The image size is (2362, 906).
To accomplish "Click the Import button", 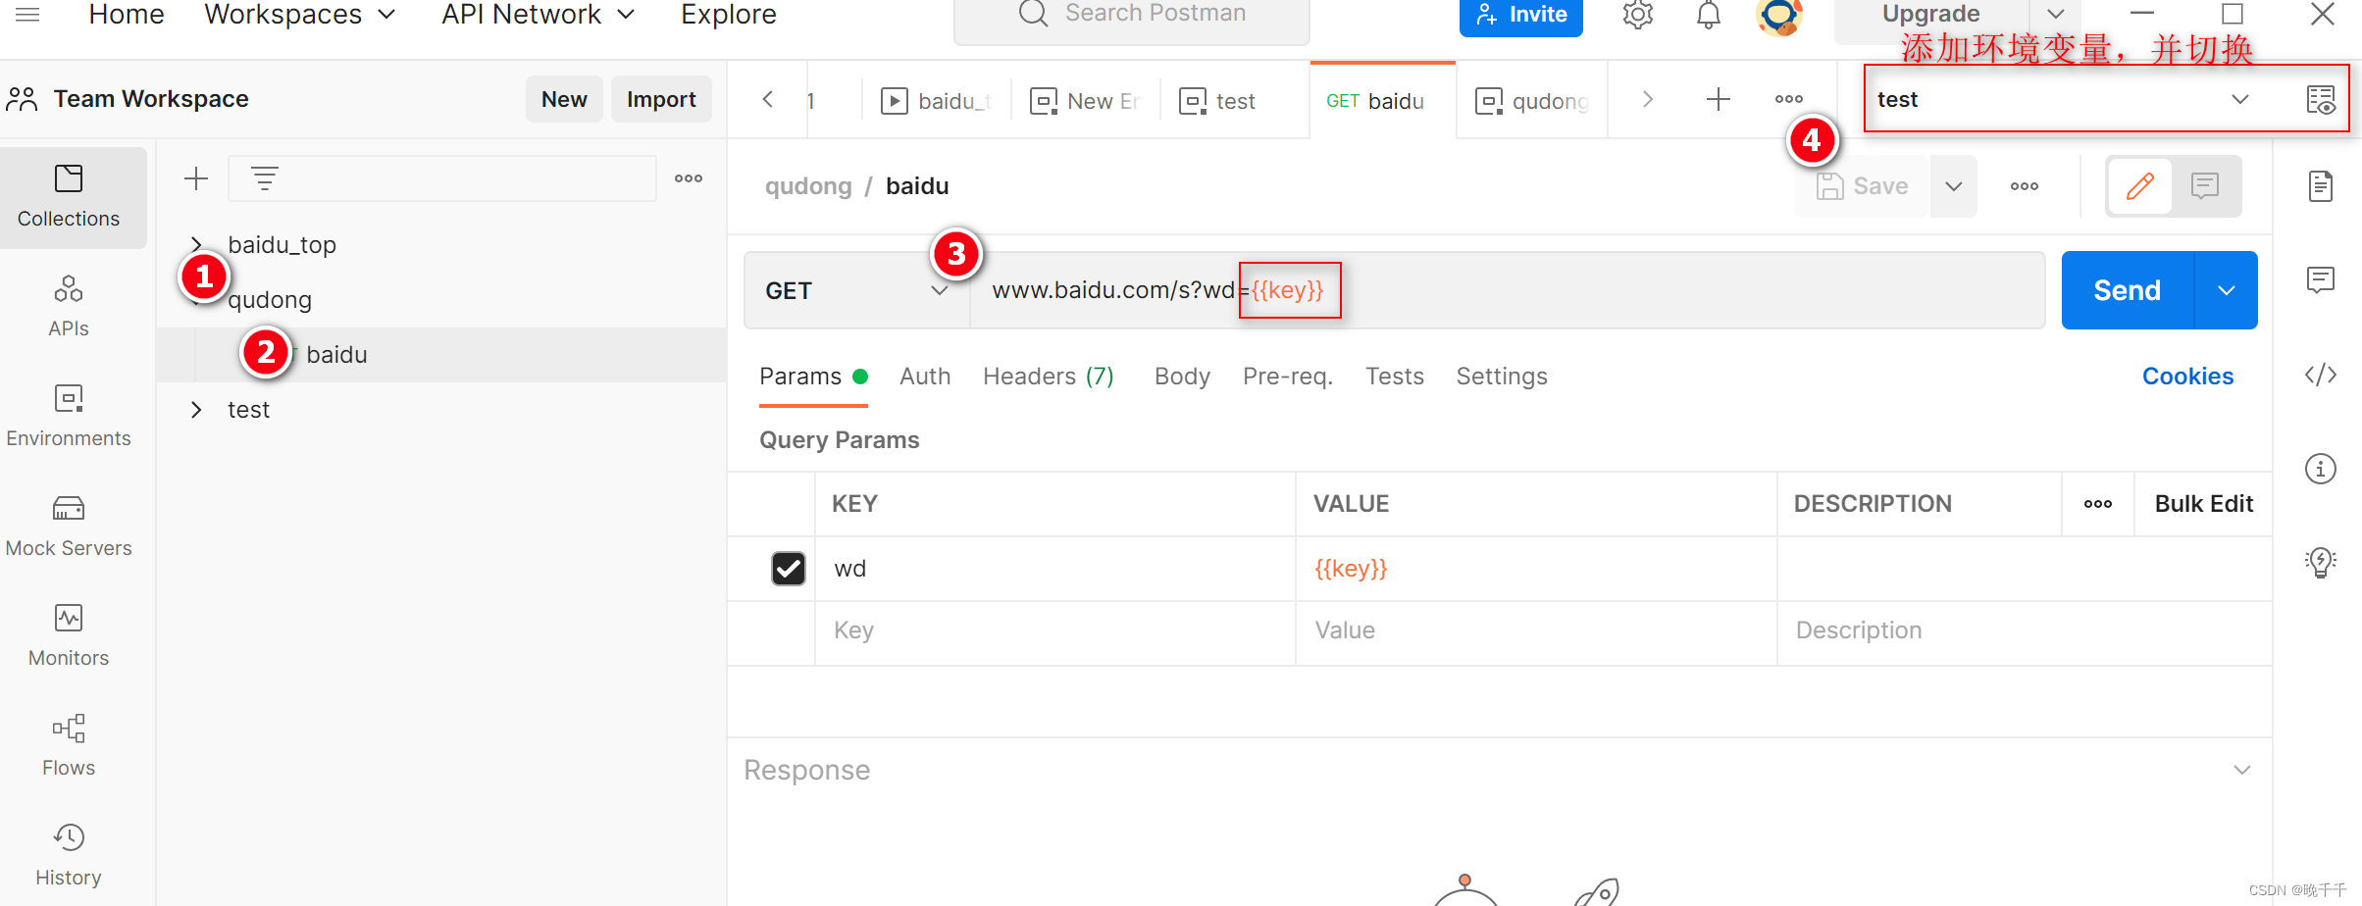I will (x=661, y=99).
